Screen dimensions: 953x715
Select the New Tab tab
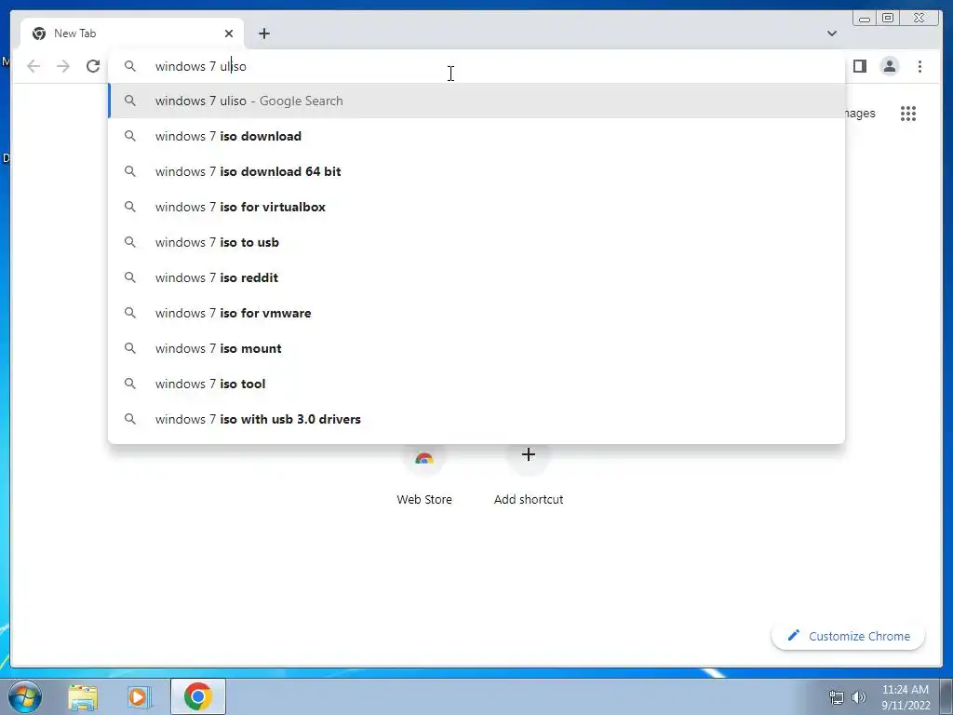(132, 34)
